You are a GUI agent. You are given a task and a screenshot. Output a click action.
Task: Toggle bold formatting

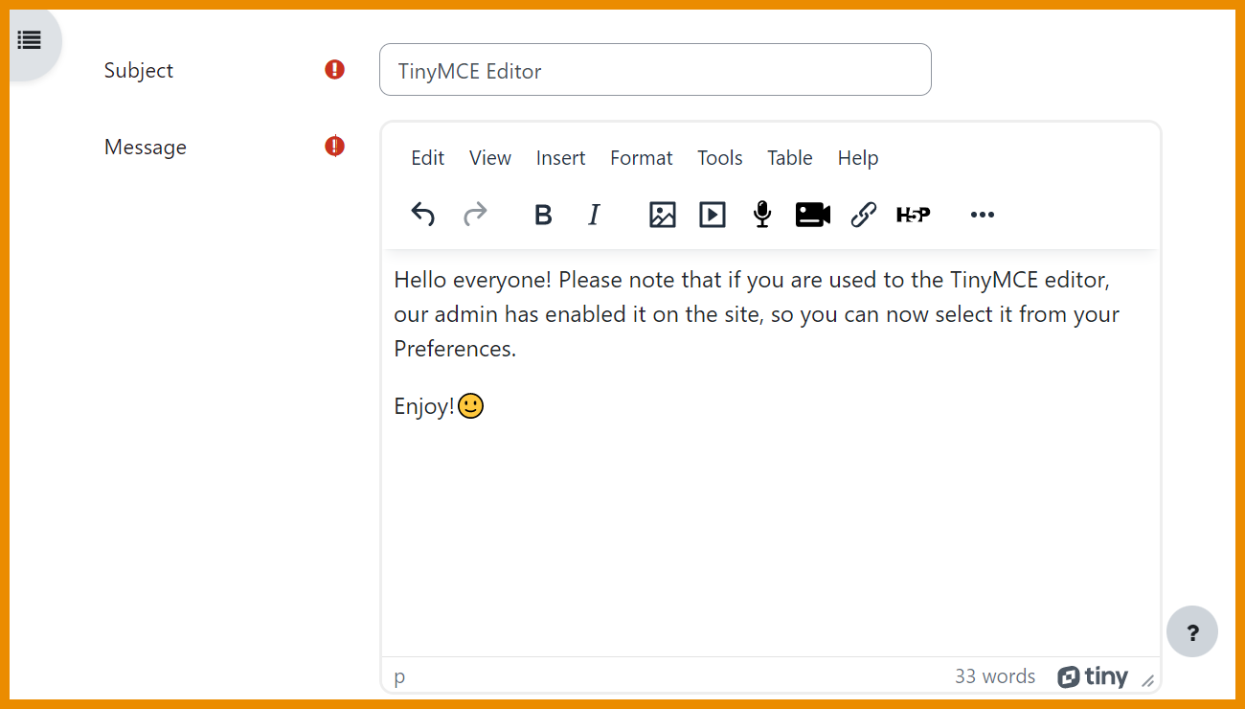(x=543, y=215)
